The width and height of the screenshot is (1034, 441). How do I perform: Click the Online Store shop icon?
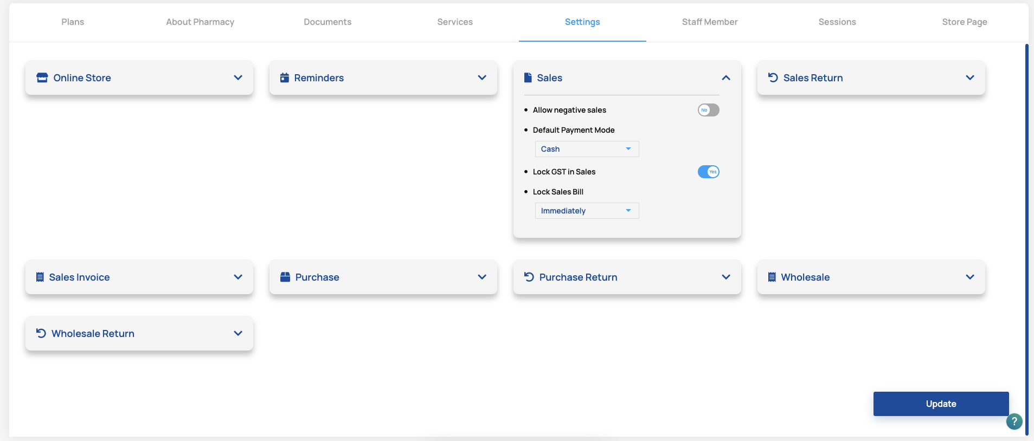coord(42,78)
